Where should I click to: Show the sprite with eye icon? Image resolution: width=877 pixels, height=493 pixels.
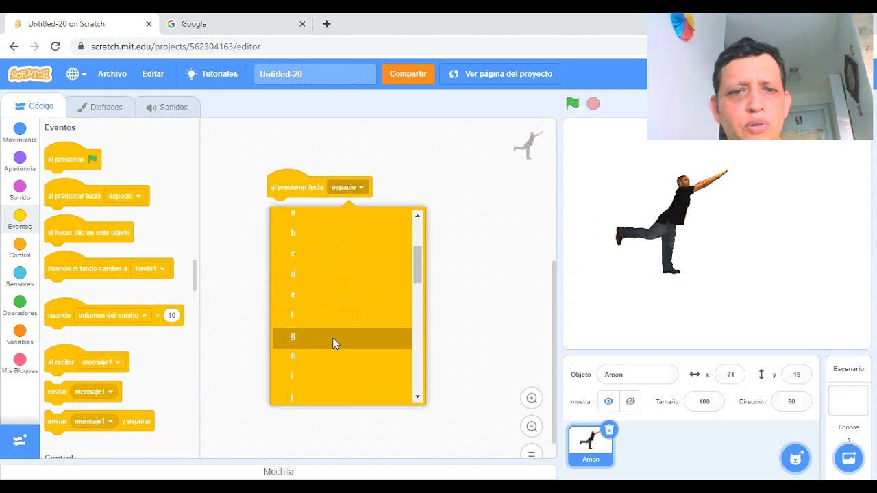(x=608, y=401)
